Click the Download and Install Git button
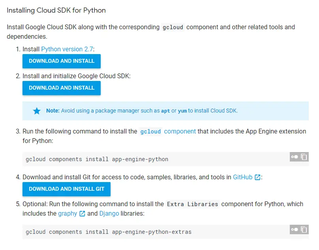The height and width of the screenshot is (250, 319). [x=67, y=189]
